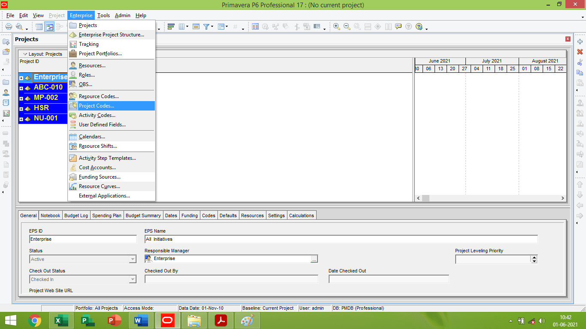The height and width of the screenshot is (329, 586).
Task: Click the red Delete X icon
Action: (580, 52)
